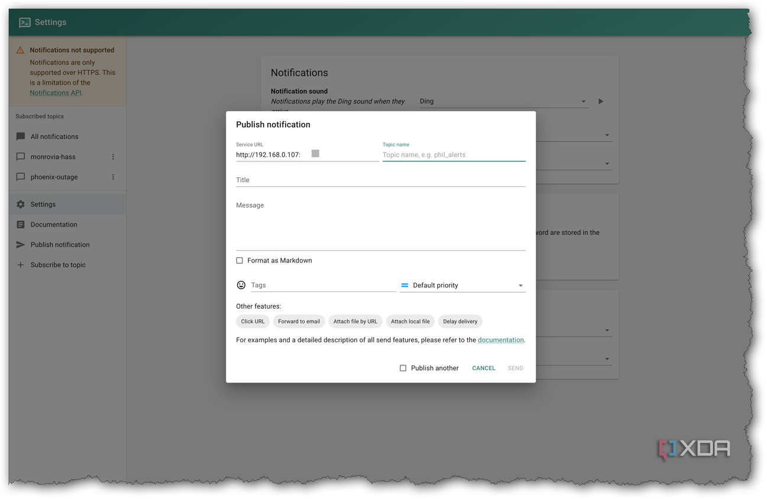Play the Ding notification sound
The width and height of the screenshot is (767, 499).
(x=601, y=101)
